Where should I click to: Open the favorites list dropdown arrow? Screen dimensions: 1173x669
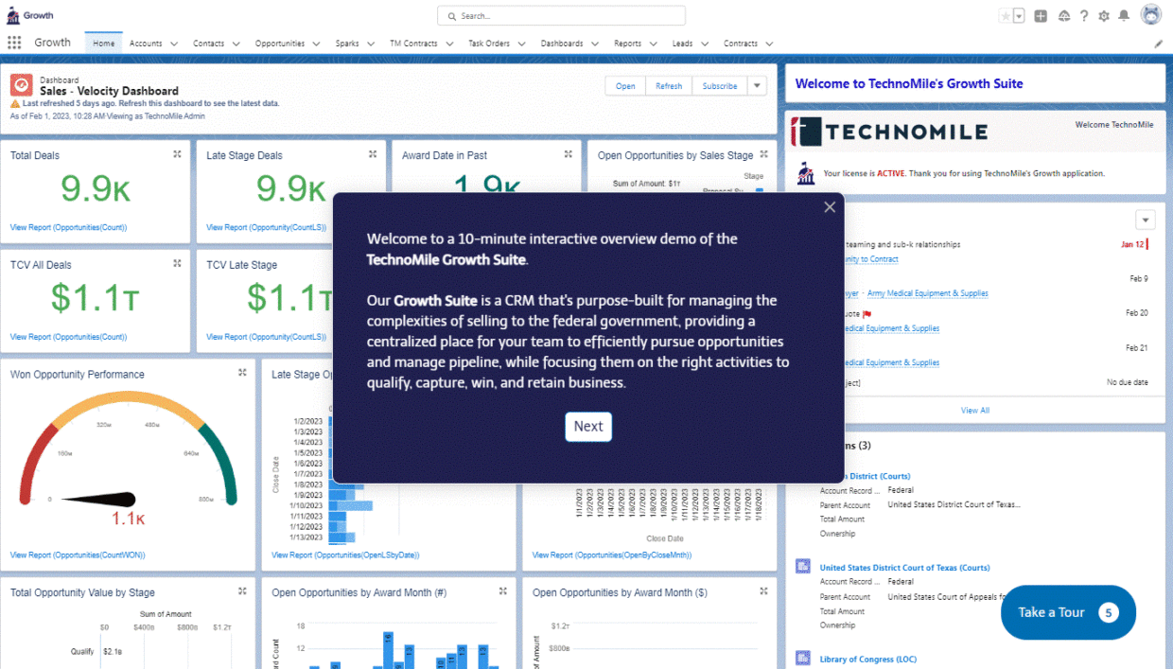coord(1019,15)
